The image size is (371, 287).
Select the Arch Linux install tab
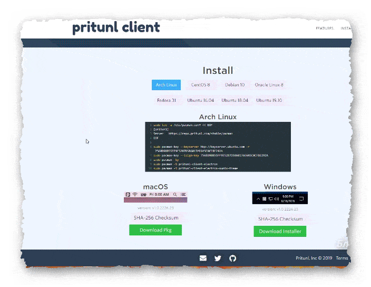point(166,85)
